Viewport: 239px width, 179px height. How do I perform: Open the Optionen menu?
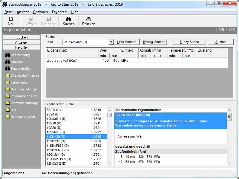tap(40, 12)
